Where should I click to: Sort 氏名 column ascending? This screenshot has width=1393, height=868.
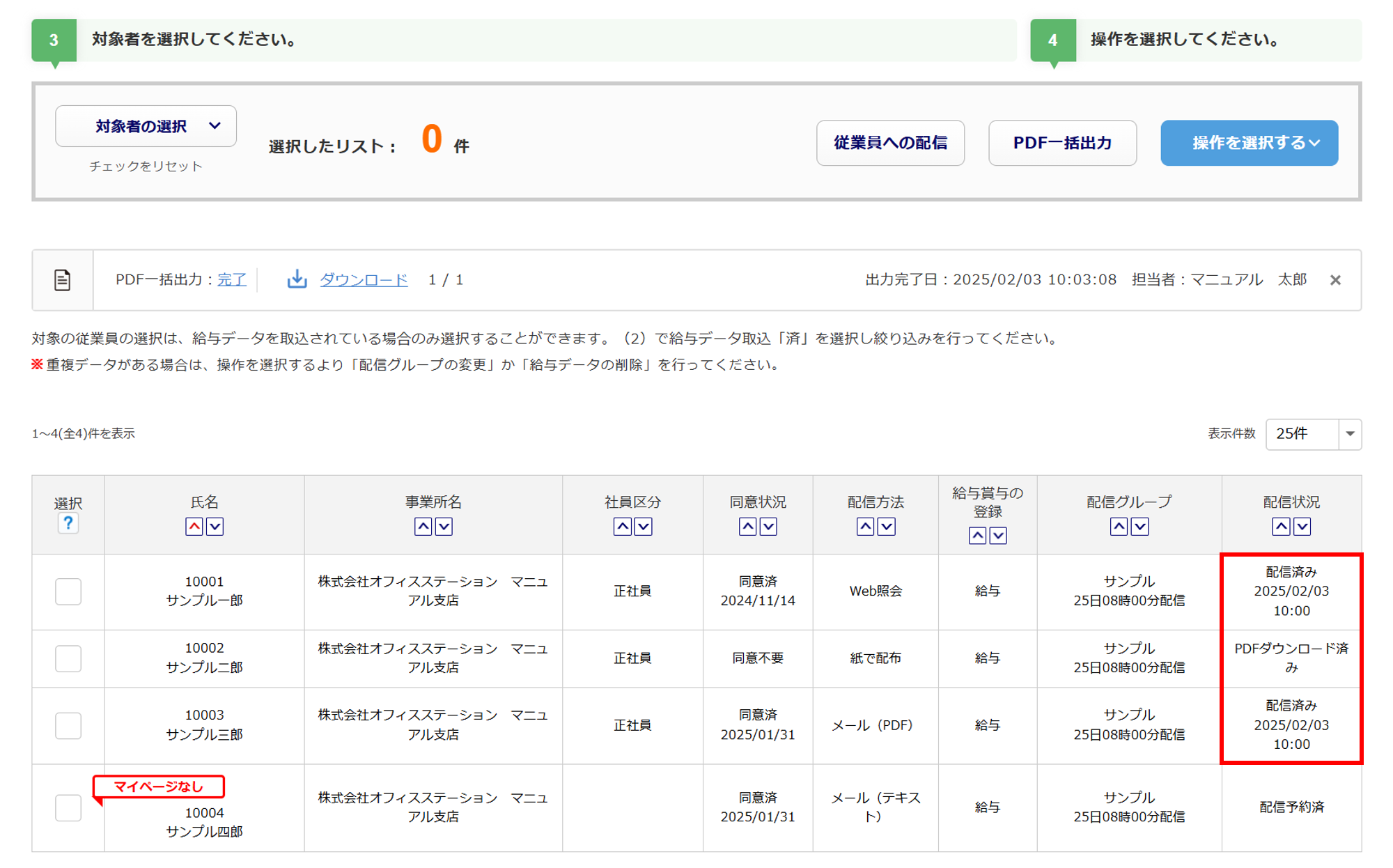(194, 527)
